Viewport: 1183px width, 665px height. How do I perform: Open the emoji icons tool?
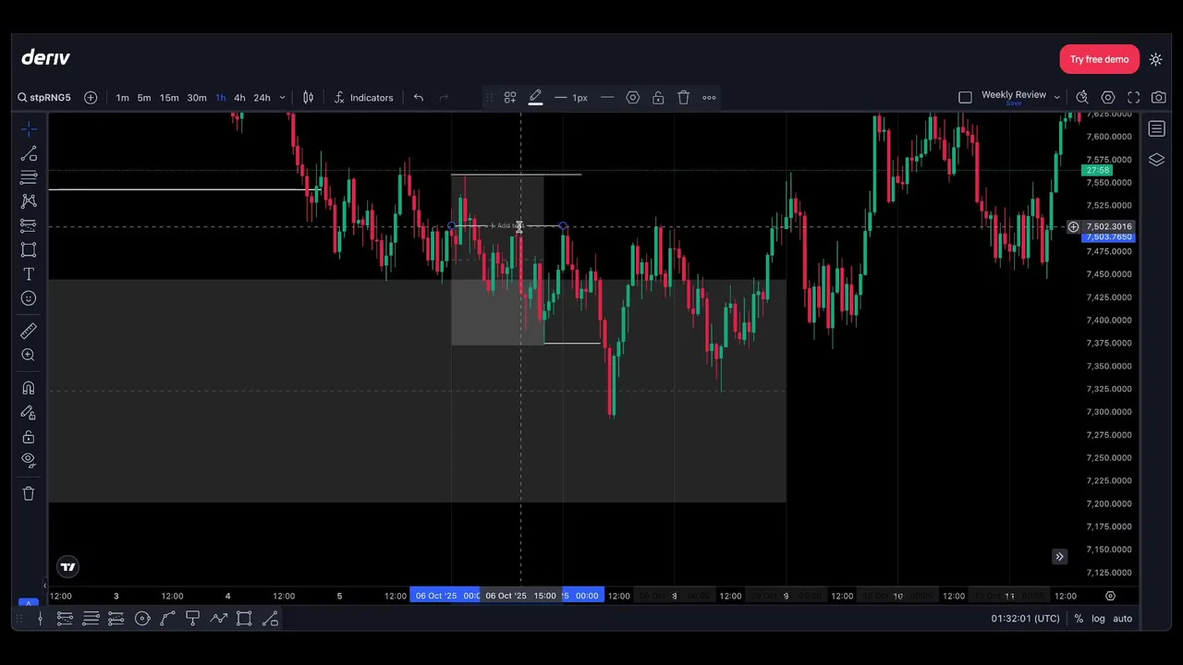[29, 298]
